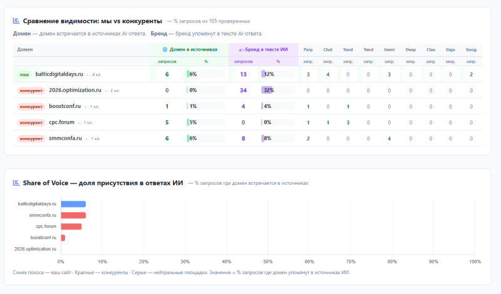Click the red smmconfa.ru bar in chart
Viewport: 501px width, 294px height.
(73, 215)
